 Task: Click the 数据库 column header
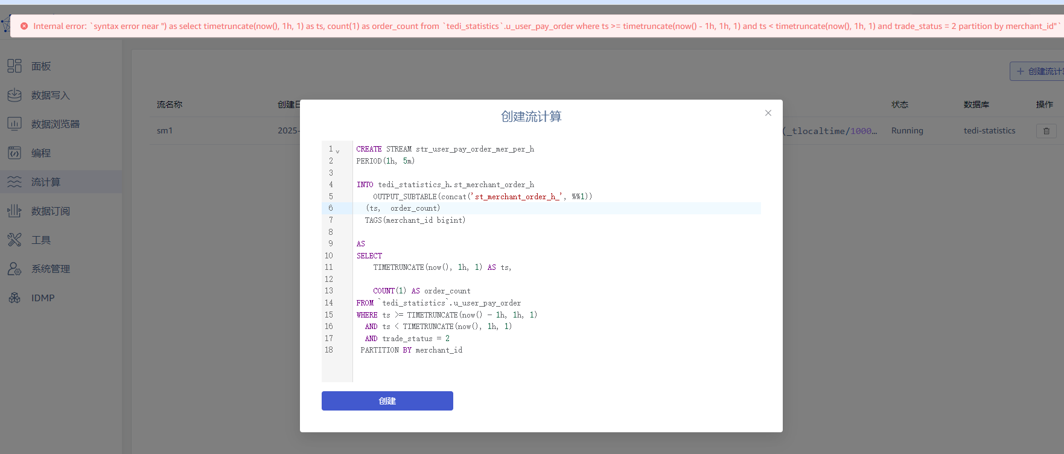[x=976, y=104]
